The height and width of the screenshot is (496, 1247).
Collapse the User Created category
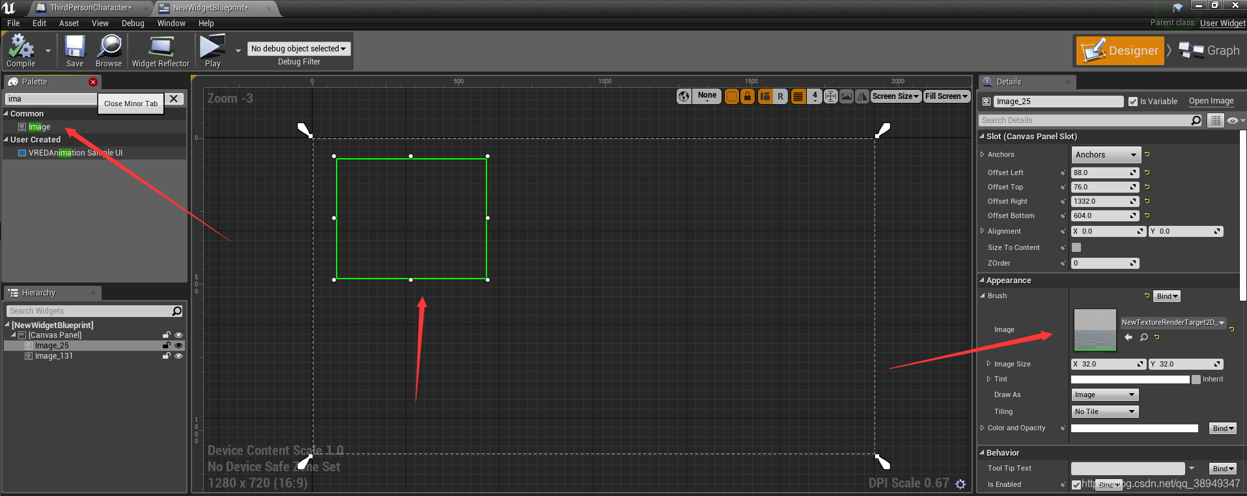coord(7,139)
